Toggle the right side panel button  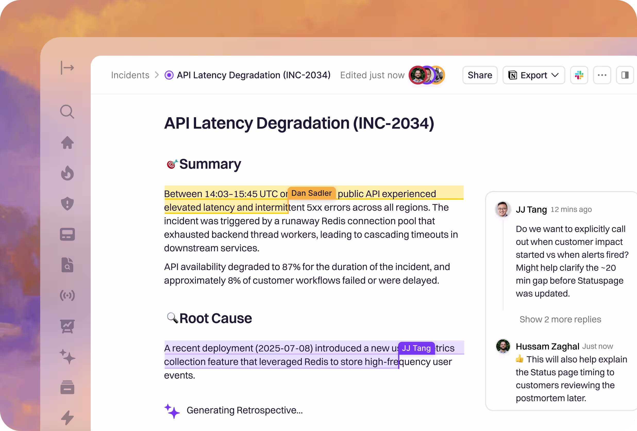pyautogui.click(x=625, y=75)
